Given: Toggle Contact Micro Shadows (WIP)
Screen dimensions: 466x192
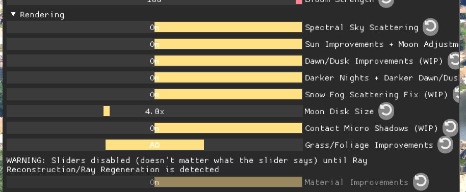Looking at the screenshot, I should pyautogui.click(x=154, y=128).
